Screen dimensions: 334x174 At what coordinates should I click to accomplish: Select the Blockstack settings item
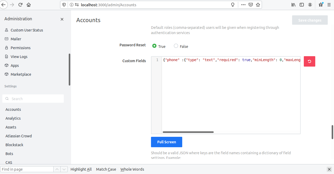click(14, 145)
